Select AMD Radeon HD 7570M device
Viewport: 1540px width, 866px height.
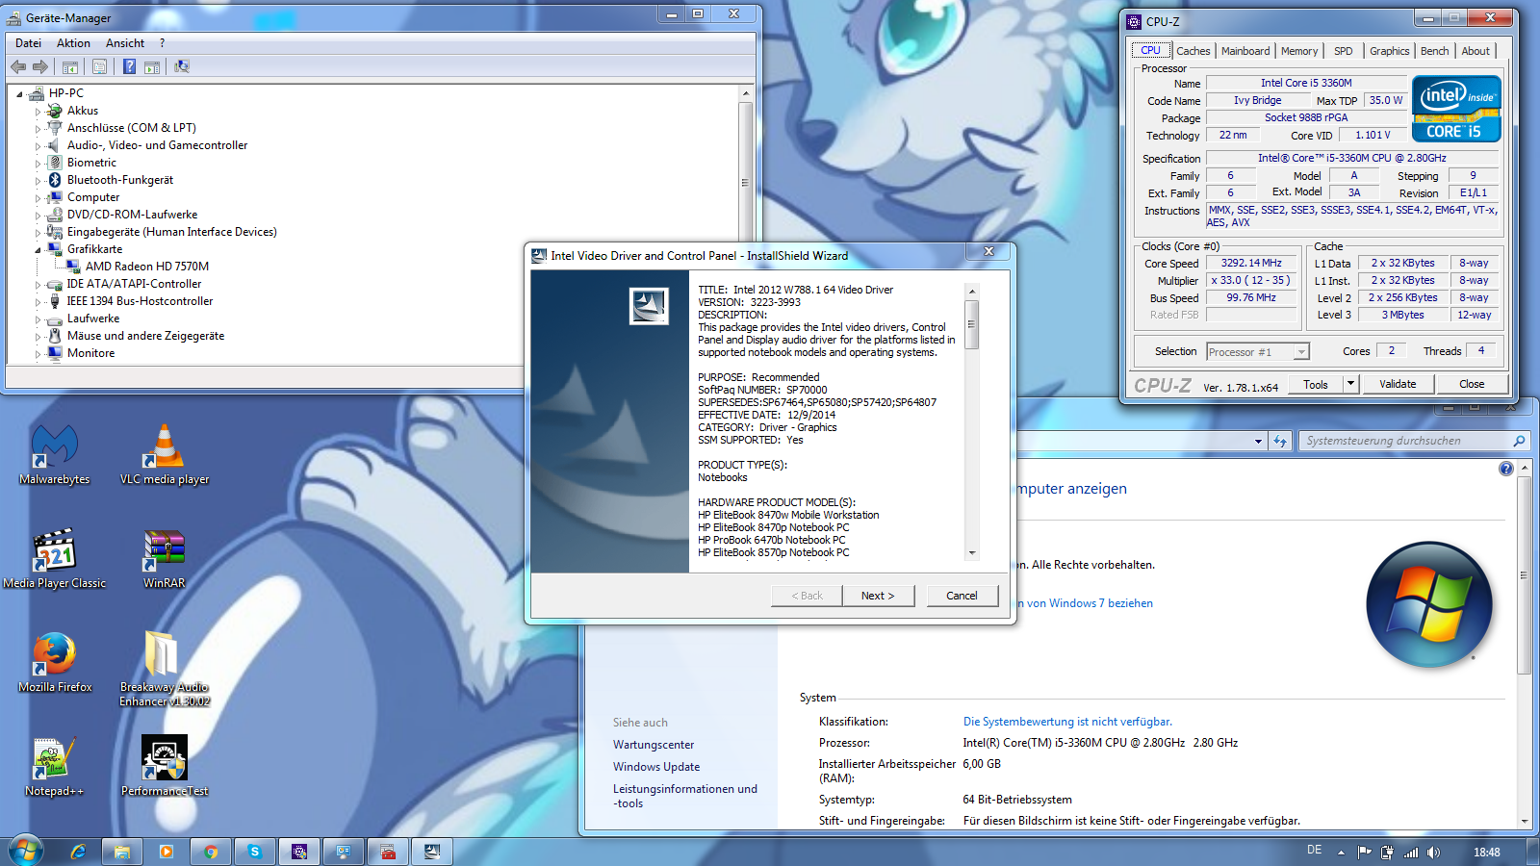coord(147,267)
